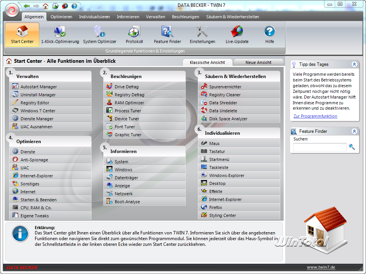Open Taskleiste settings

239,167
